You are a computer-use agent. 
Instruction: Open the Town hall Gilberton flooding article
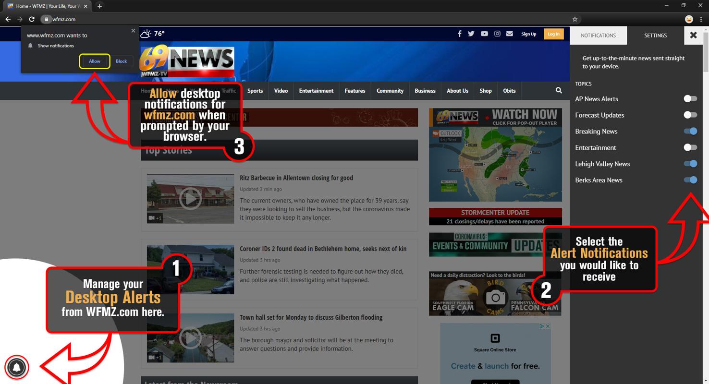coord(311,317)
